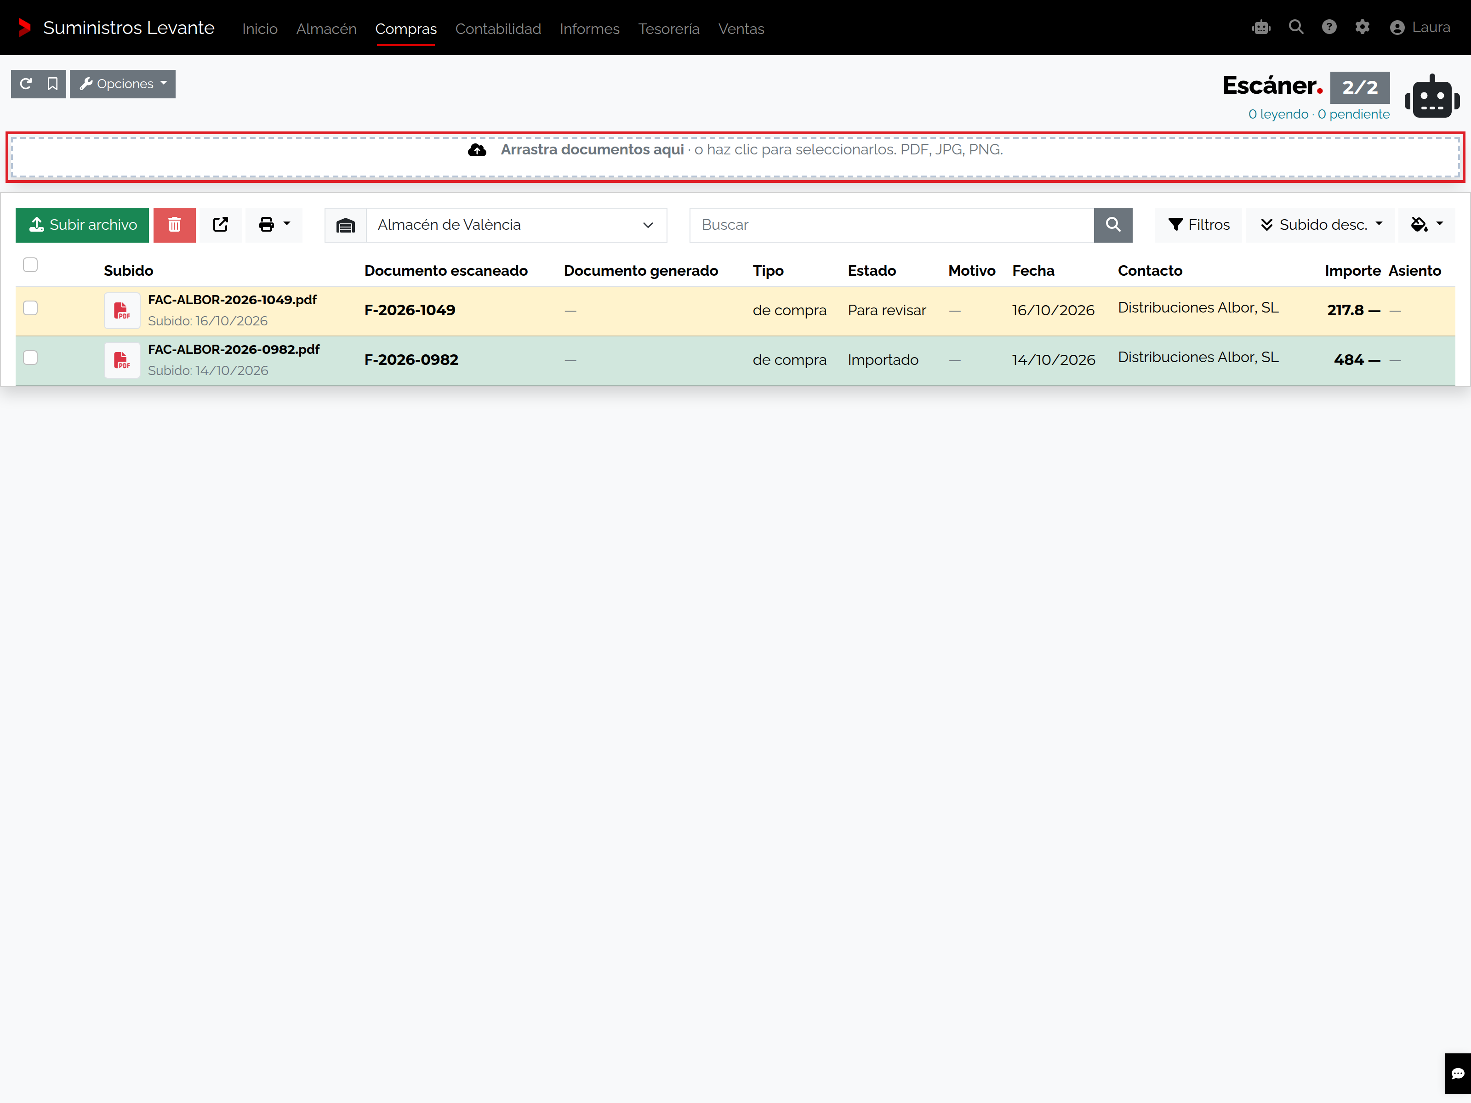Viewport: 1471px width, 1103px height.
Task: Click the reload page icon button
Action: click(25, 84)
